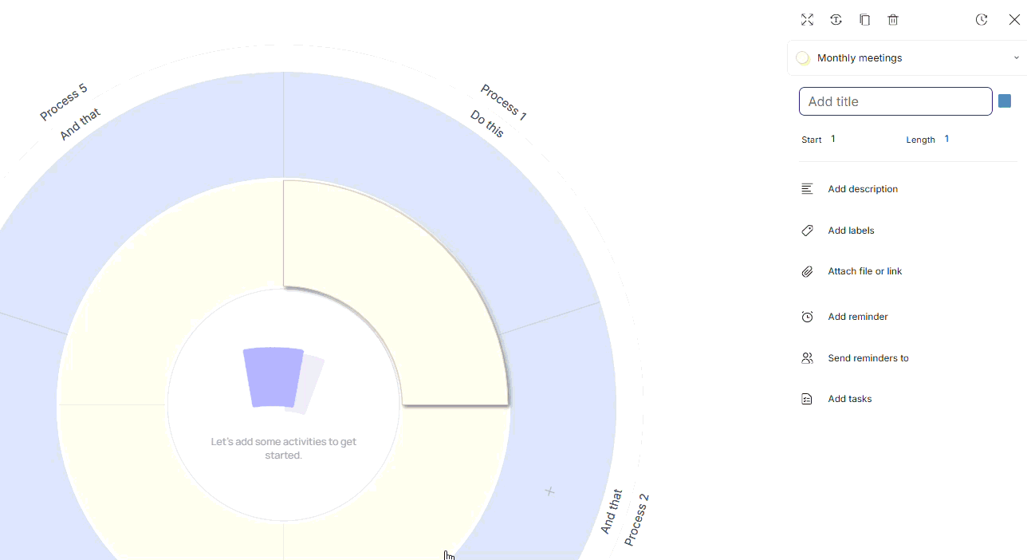Close the activity details panel
This screenshot has height=560, width=1027.
1014,20
